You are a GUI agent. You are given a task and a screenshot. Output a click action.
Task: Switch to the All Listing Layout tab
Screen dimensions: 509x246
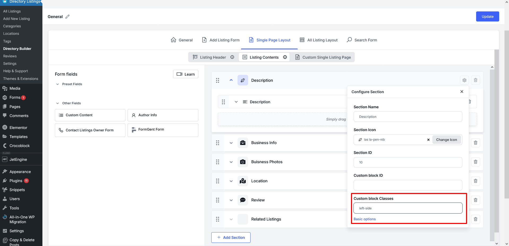pos(318,40)
